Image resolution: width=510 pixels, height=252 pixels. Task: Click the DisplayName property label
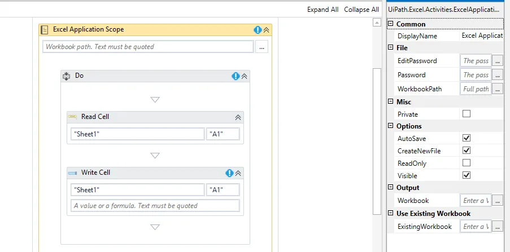pos(417,36)
